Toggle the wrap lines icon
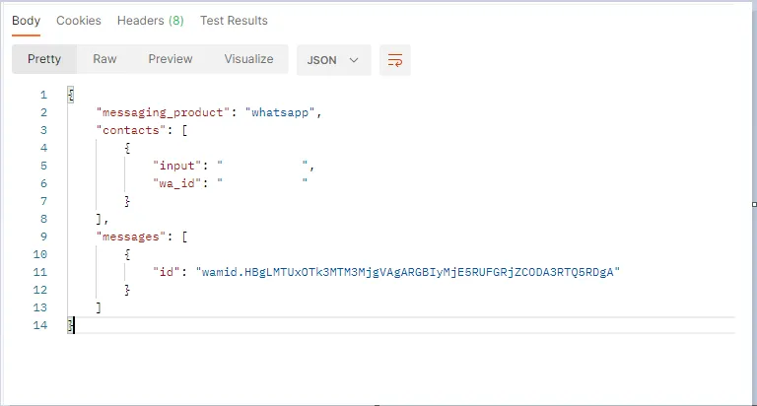 tap(394, 60)
